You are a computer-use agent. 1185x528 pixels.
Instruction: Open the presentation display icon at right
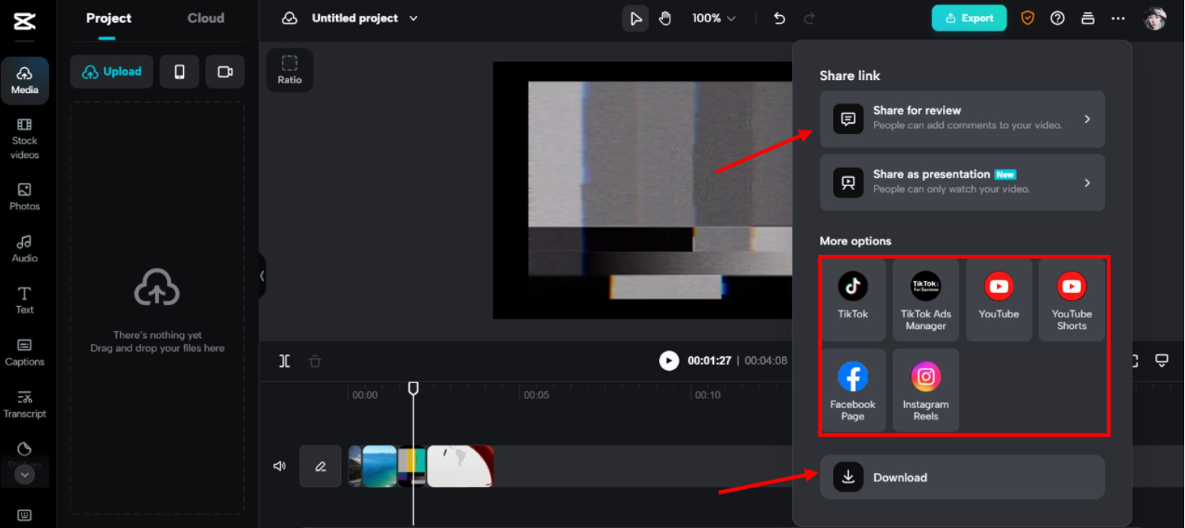point(1161,361)
